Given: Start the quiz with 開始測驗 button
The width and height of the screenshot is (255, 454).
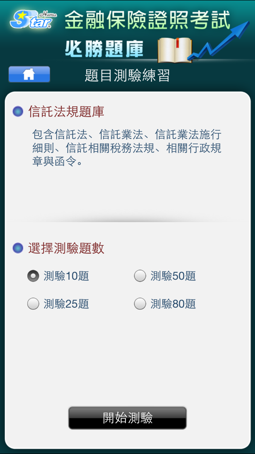Looking at the screenshot, I should click(127, 418).
